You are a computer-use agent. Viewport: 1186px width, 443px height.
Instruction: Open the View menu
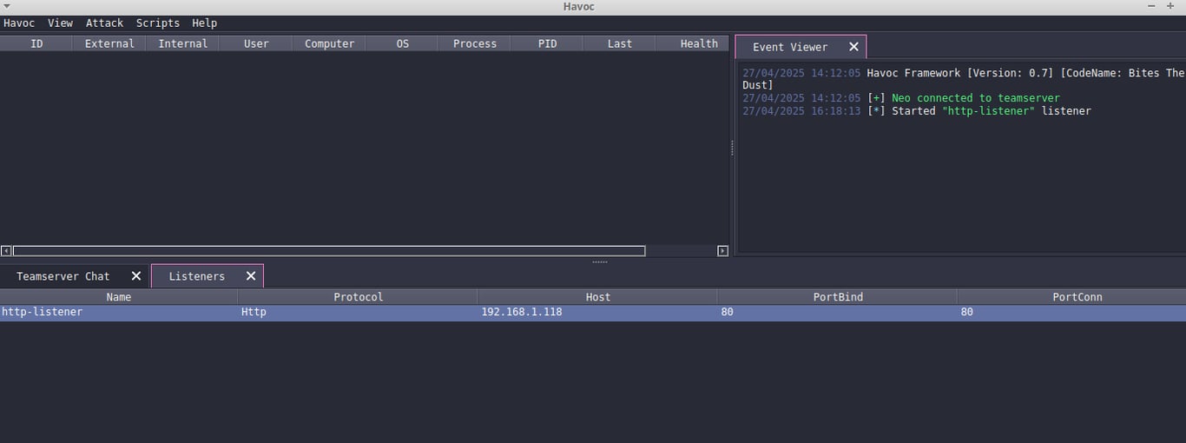click(x=60, y=23)
